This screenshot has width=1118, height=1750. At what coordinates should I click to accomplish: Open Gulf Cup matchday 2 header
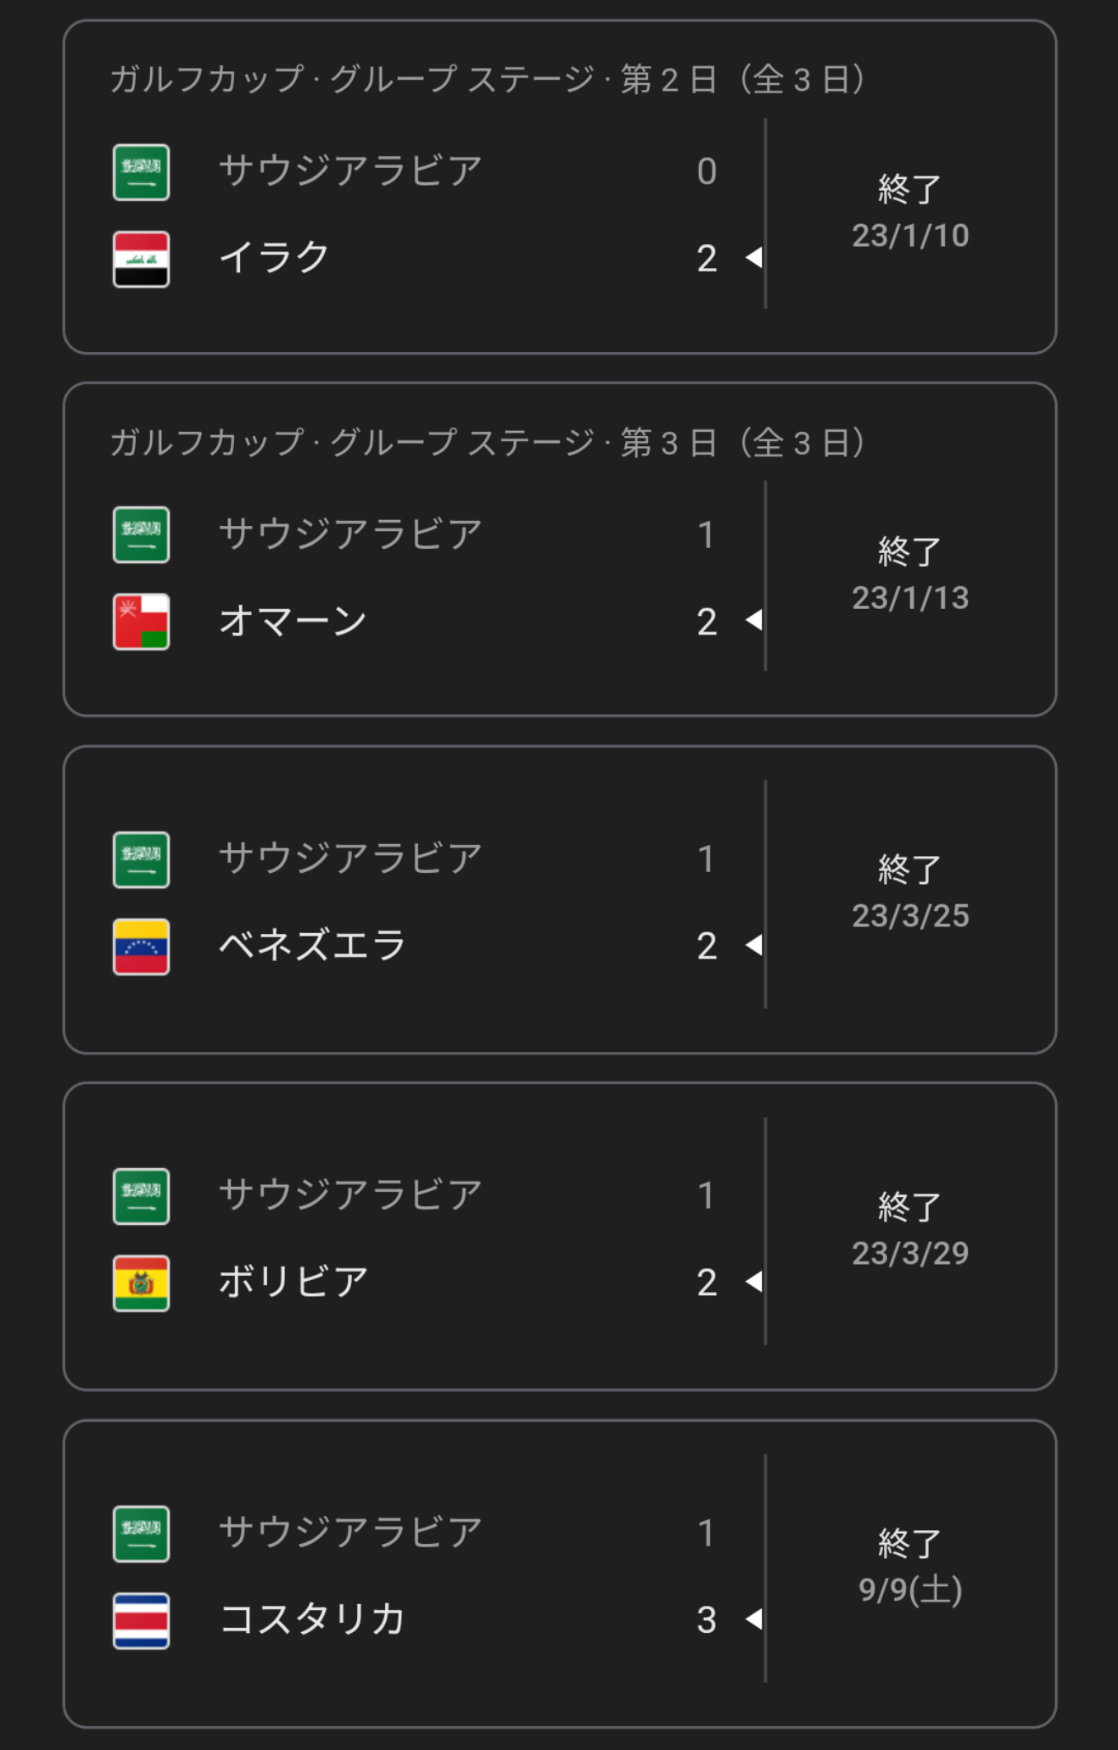(x=488, y=80)
